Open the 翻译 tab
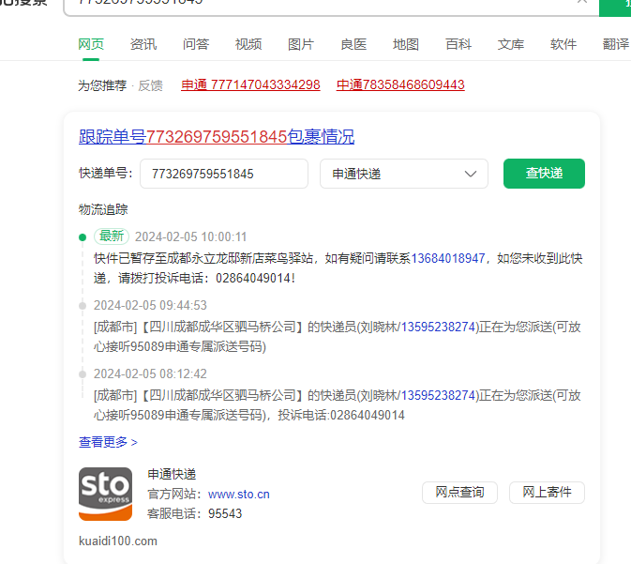The image size is (631, 564). pyautogui.click(x=616, y=44)
